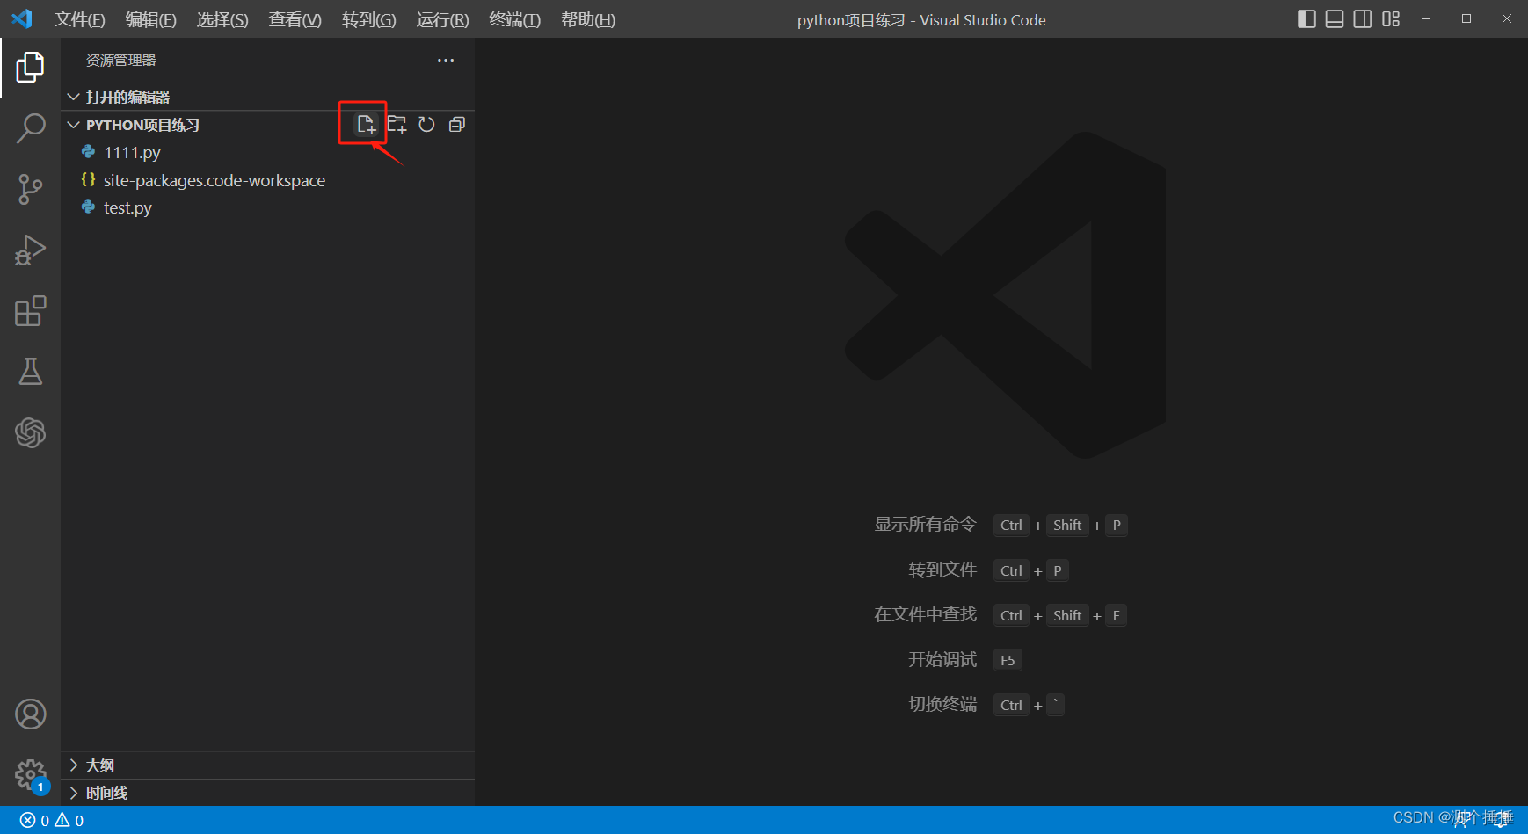Open the Testing flask view
The image size is (1528, 834).
(30, 372)
